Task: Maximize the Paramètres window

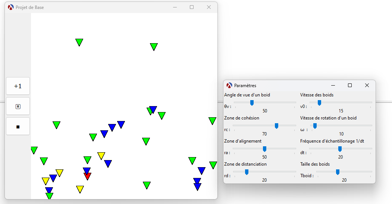Action: (350, 85)
